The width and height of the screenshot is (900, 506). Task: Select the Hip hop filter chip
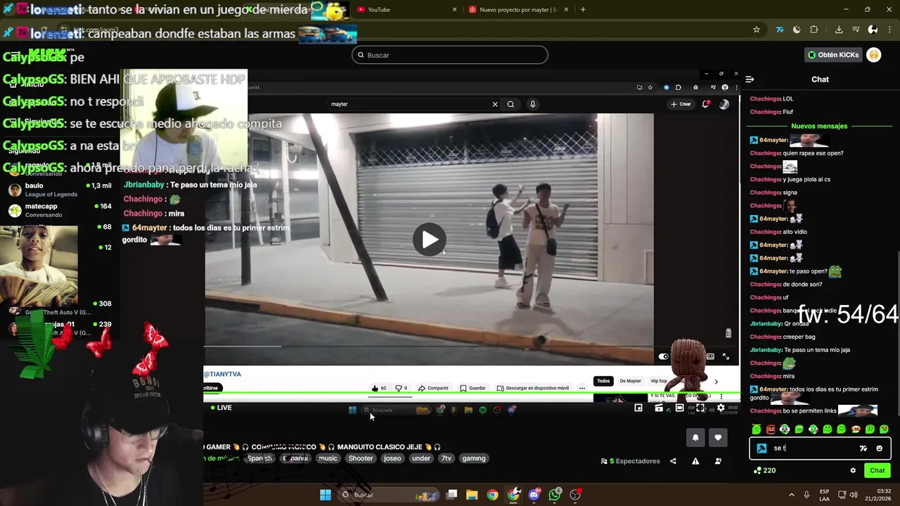click(659, 381)
